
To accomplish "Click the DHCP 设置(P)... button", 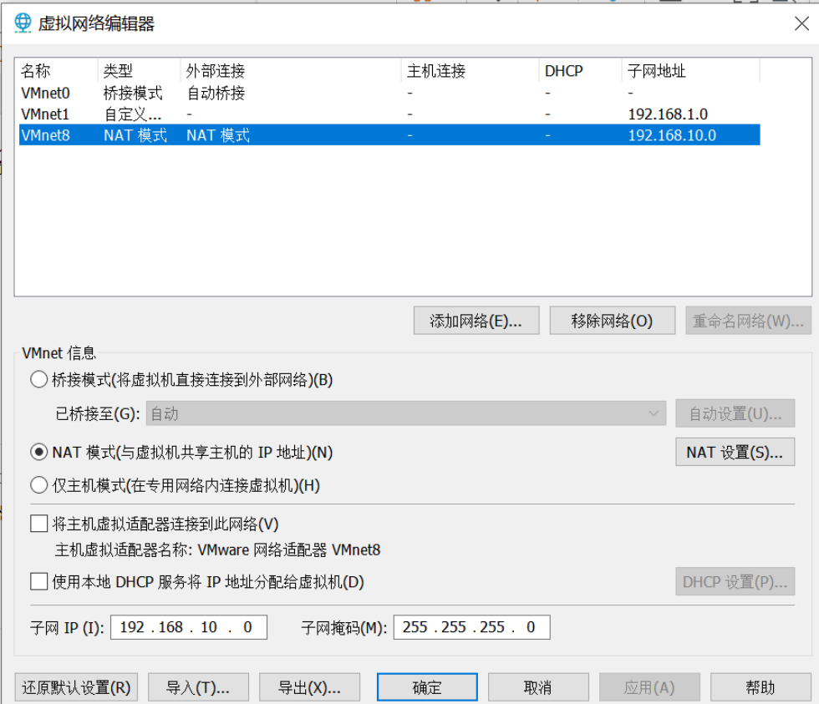I will tap(735, 581).
